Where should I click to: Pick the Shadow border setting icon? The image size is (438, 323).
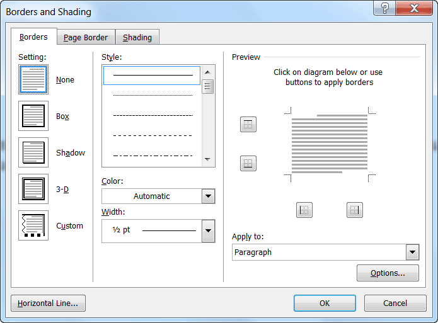coord(33,152)
